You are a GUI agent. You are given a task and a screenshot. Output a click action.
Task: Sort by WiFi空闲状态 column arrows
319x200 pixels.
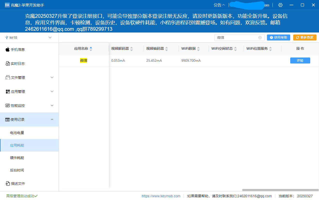coord(235,49)
